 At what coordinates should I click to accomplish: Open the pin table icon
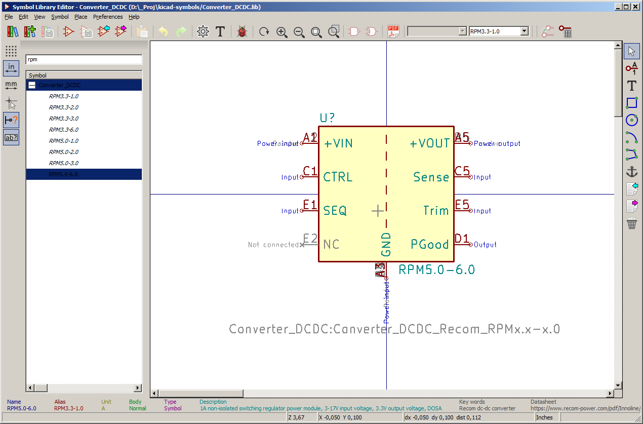pyautogui.click(x=565, y=31)
